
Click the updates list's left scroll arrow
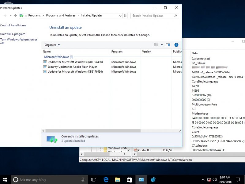pos(43,131)
